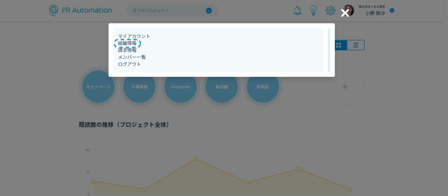This screenshot has width=448, height=196.
Task: Select マイアカウント from the menu
Action: (x=134, y=36)
